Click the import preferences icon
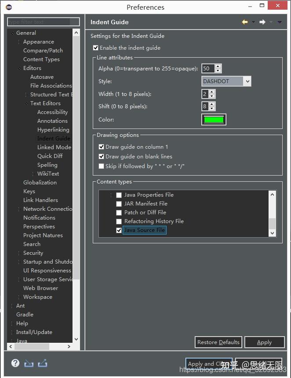Image resolution: width=291 pixels, height=378 pixels. pos(29,363)
